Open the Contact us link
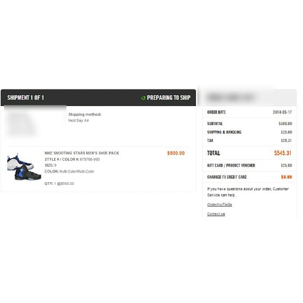The image size is (303, 303). (x=216, y=214)
